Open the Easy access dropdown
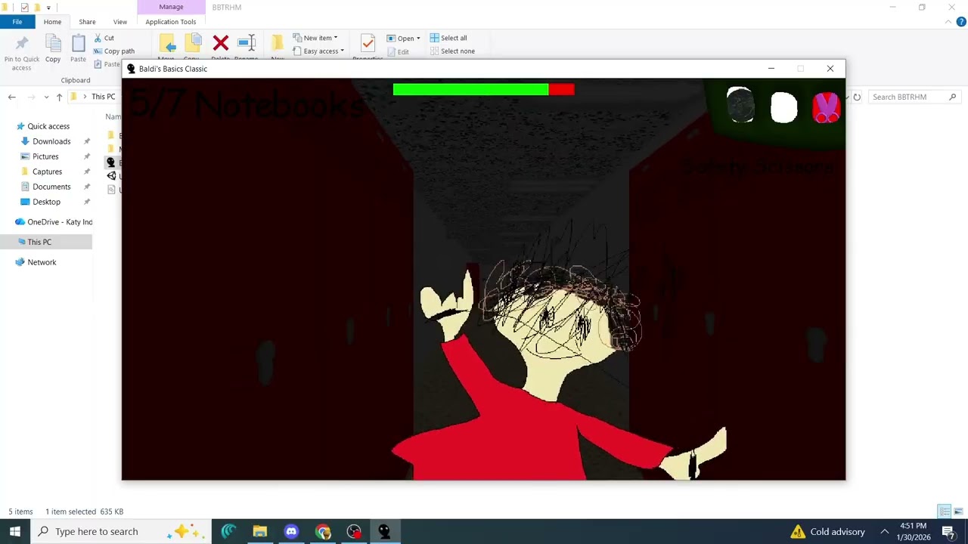 318,51
